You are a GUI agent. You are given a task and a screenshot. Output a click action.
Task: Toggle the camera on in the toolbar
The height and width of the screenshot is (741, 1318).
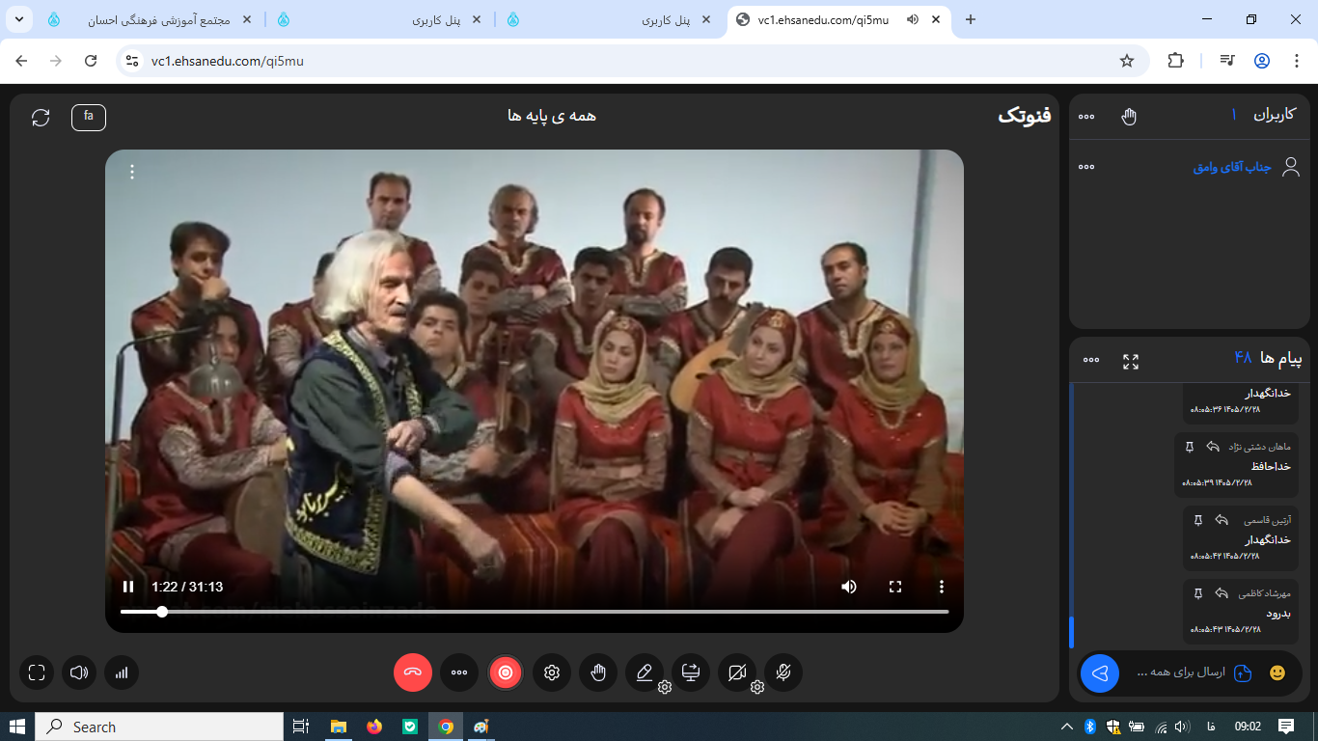737,672
